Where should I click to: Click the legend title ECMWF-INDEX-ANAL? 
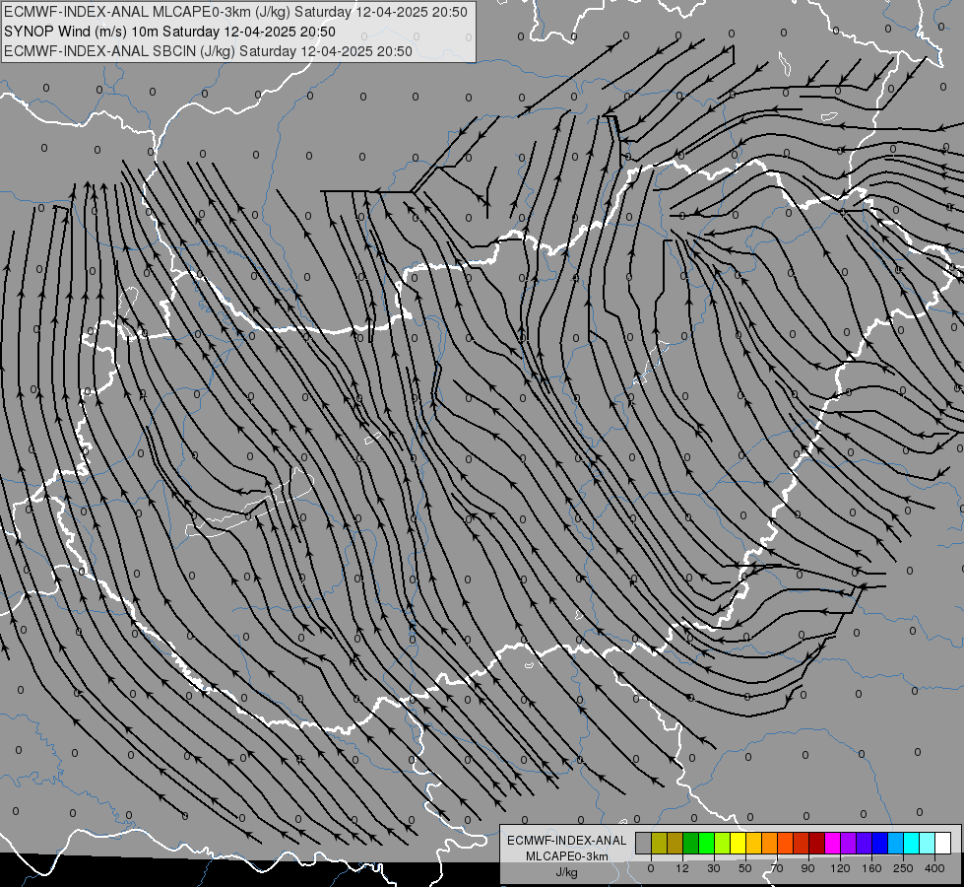point(567,841)
